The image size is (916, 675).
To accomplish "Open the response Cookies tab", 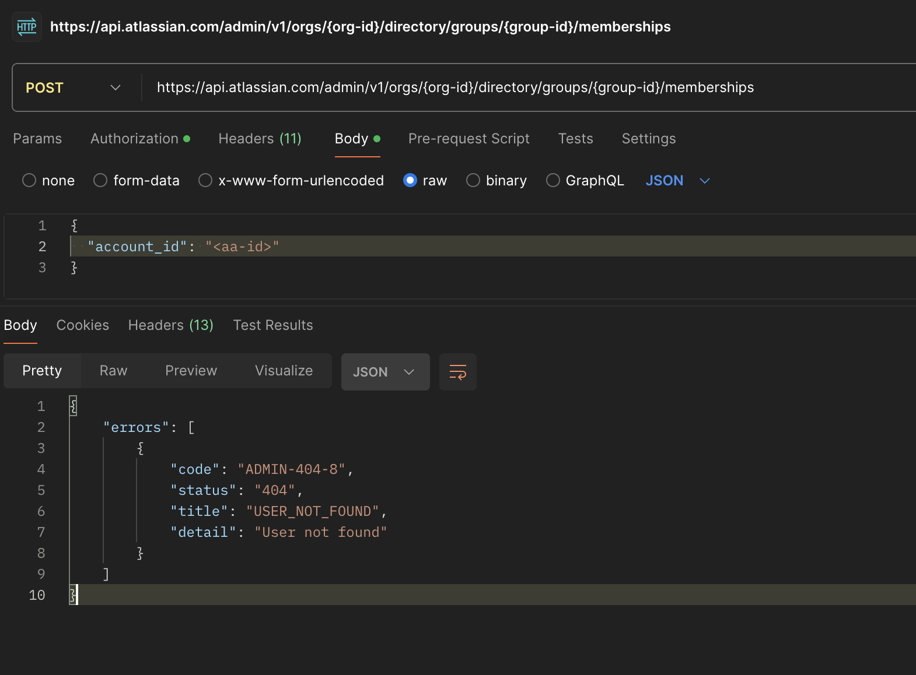I will tap(83, 325).
